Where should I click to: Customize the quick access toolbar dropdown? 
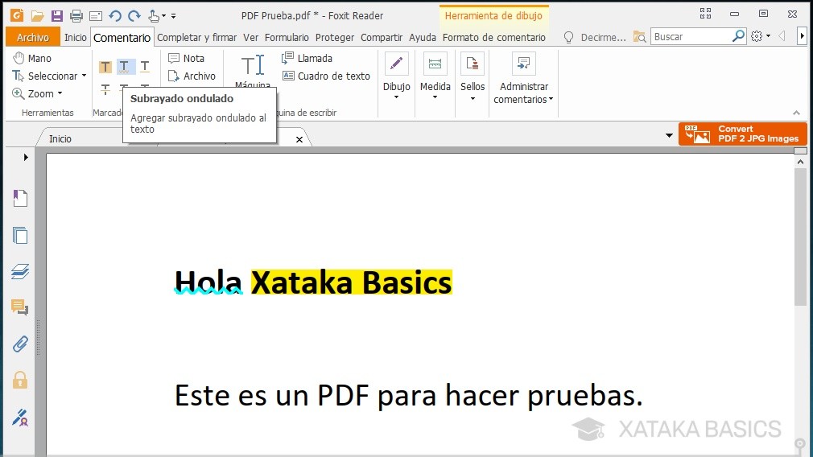173,16
